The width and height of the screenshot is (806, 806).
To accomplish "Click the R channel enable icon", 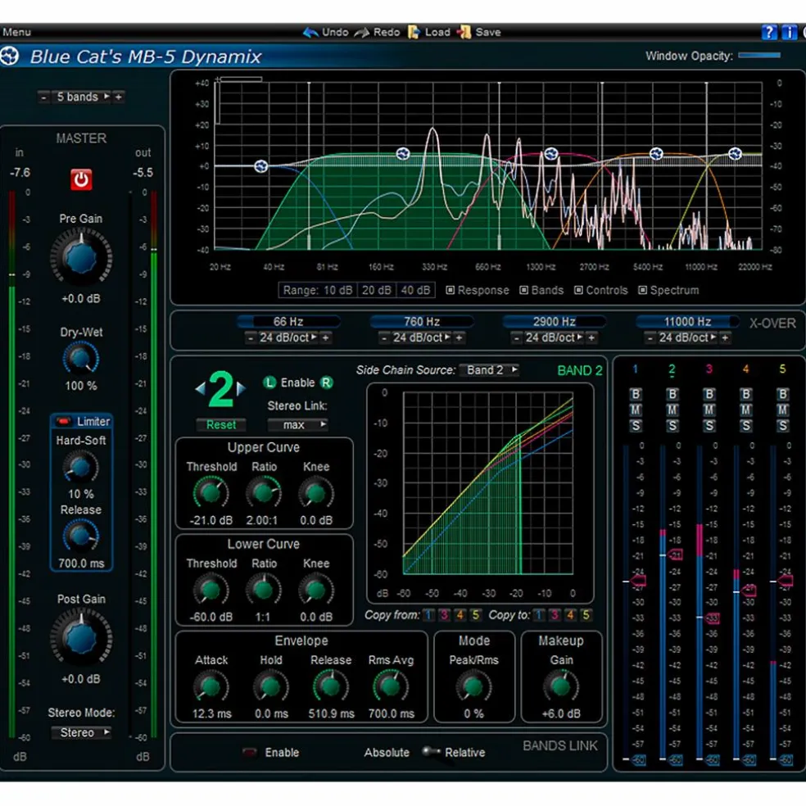I will point(326,383).
